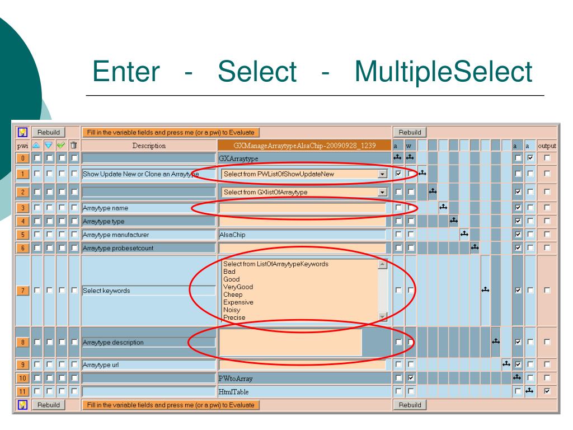This screenshot has width=573, height=430.
Task: Click the pwi number 10 button
Action: pyautogui.click(x=22, y=378)
